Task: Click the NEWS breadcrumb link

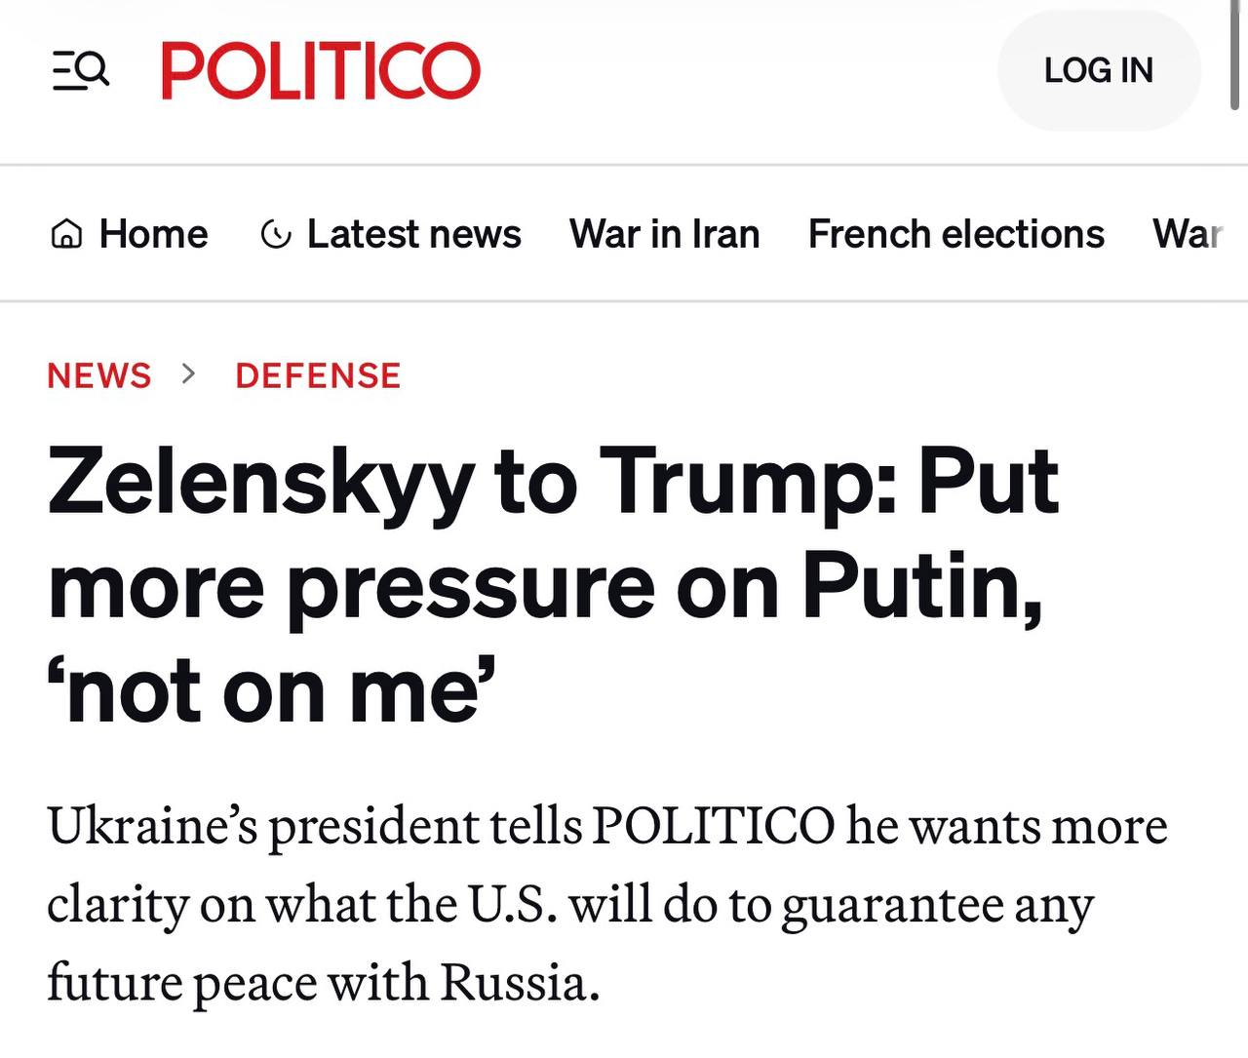Action: tap(99, 375)
